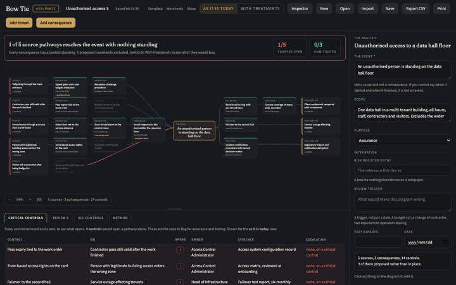The width and height of the screenshot is (456, 285).
Task: Click the Print button
Action: tap(441, 9)
